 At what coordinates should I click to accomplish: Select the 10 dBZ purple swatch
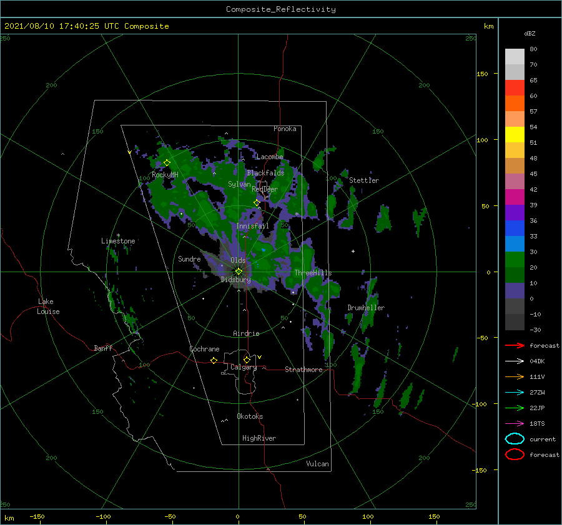(x=515, y=290)
